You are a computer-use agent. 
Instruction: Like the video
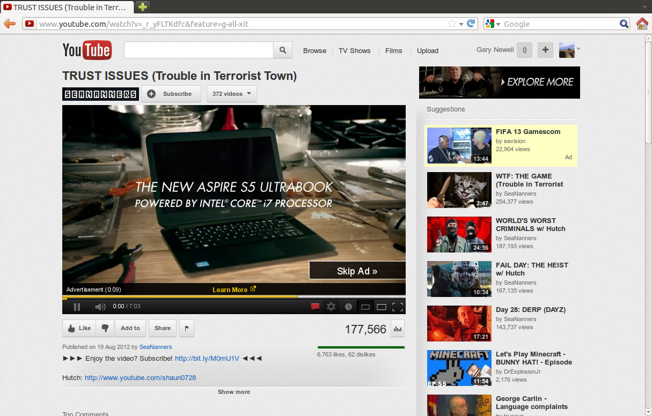tap(79, 328)
